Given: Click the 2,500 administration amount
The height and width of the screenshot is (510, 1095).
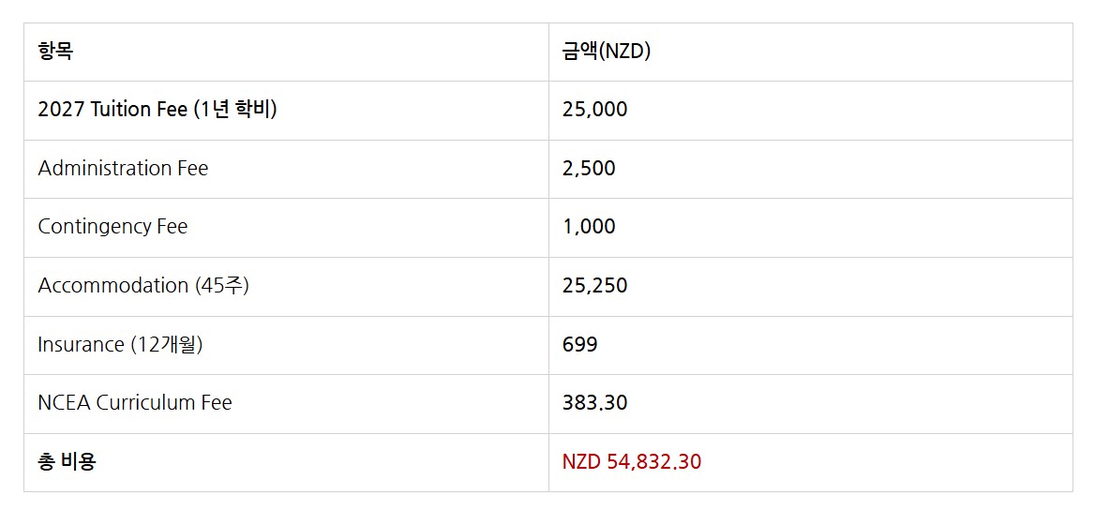Looking at the screenshot, I should pos(589,169).
